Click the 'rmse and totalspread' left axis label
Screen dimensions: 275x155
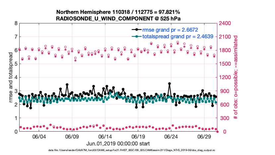coord(11,77)
